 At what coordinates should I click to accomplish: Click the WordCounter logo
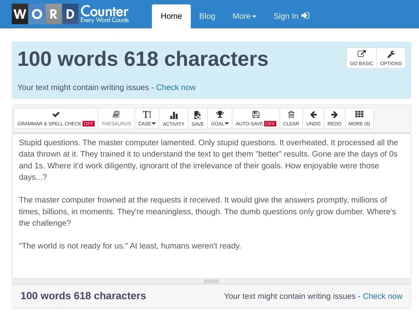(70, 14)
